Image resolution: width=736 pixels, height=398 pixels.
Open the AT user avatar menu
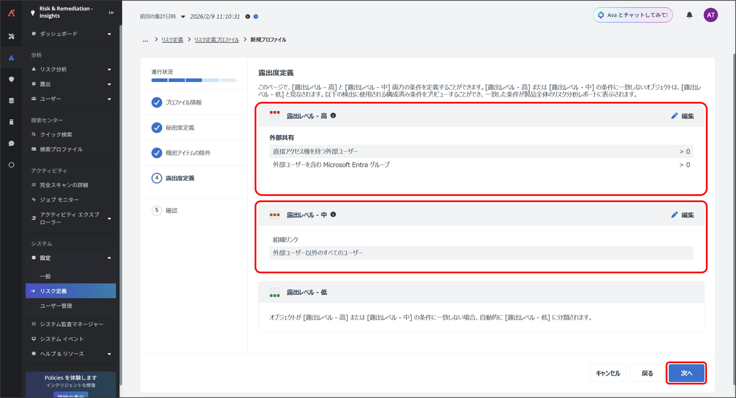tap(710, 15)
